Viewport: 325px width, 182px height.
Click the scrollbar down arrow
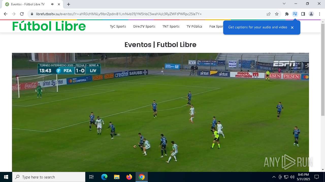pos(323,170)
